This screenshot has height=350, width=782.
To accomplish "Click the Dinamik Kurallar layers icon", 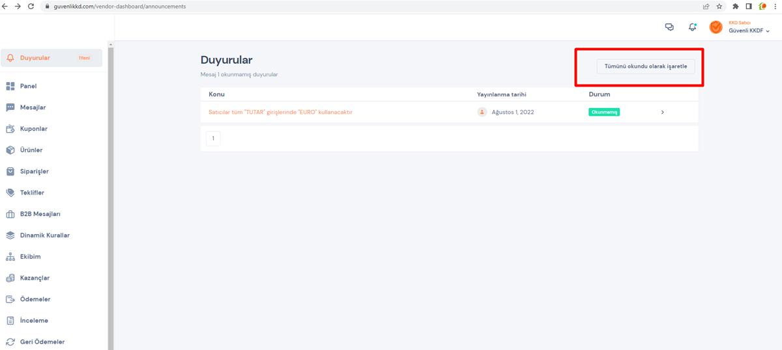I will (10, 236).
